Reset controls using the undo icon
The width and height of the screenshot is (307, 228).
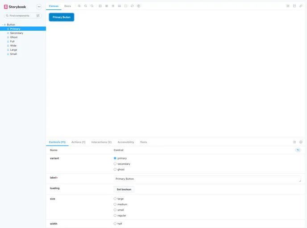click(x=298, y=150)
